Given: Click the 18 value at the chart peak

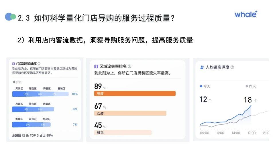Looking at the screenshot, I should [x=247, y=100].
